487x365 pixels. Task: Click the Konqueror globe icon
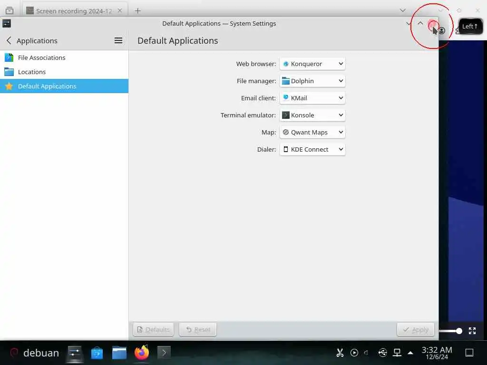[x=286, y=64]
